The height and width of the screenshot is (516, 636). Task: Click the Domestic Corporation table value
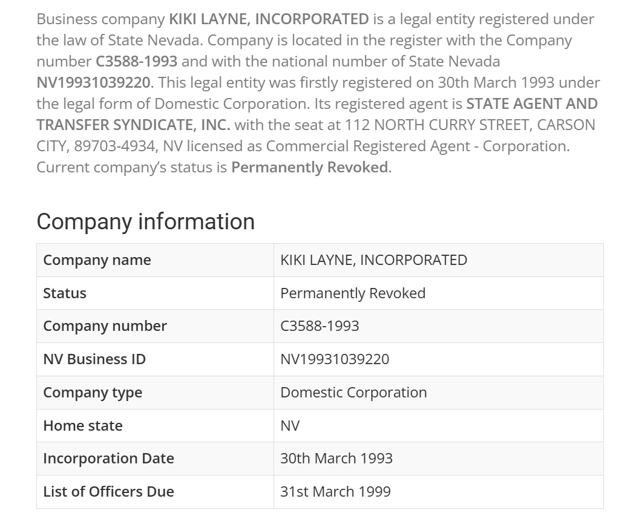coord(353,393)
